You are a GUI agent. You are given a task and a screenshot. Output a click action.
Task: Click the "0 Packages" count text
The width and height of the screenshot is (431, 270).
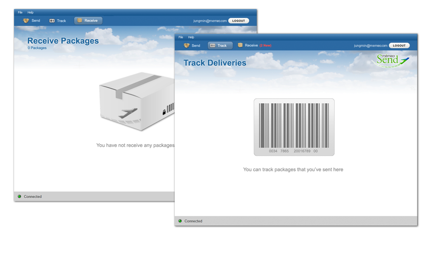point(37,48)
